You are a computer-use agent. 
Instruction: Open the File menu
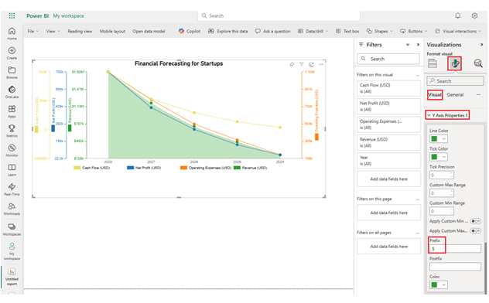[32, 31]
